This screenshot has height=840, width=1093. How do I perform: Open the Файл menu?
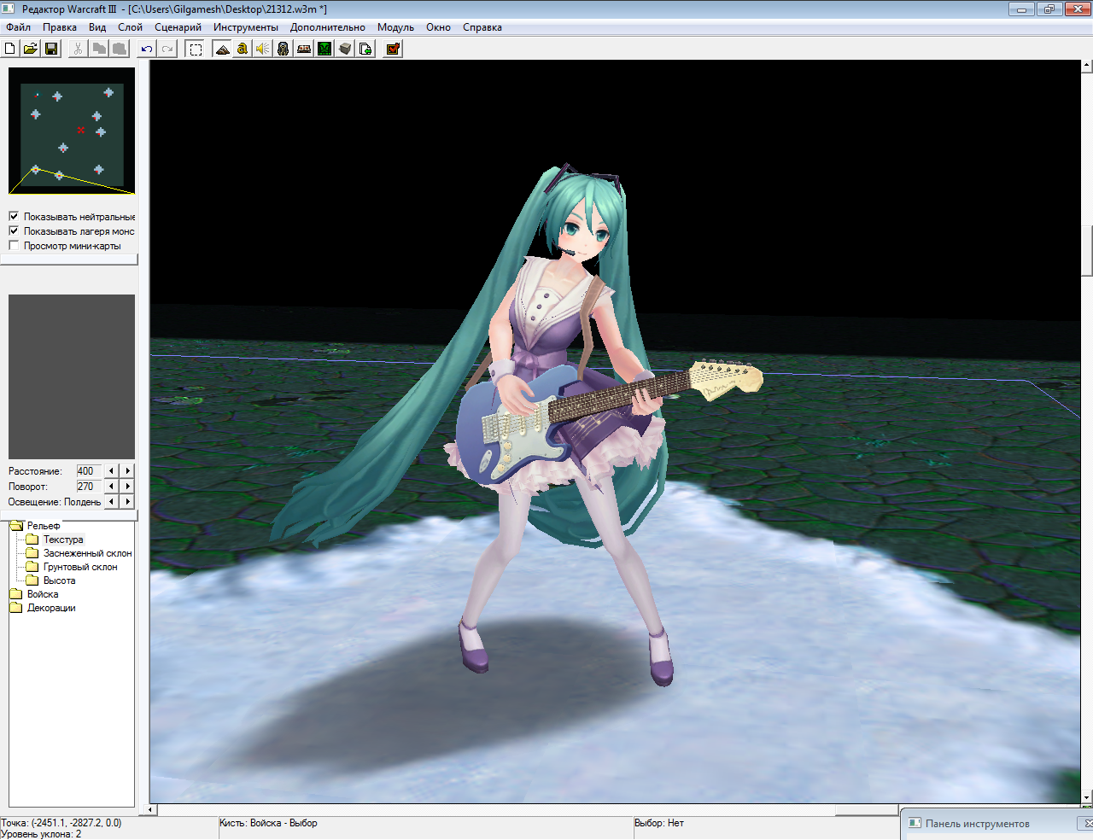click(18, 27)
